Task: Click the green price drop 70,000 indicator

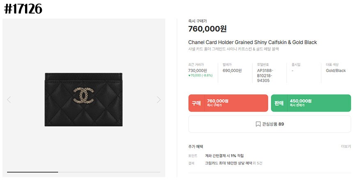Action: tap(200, 75)
